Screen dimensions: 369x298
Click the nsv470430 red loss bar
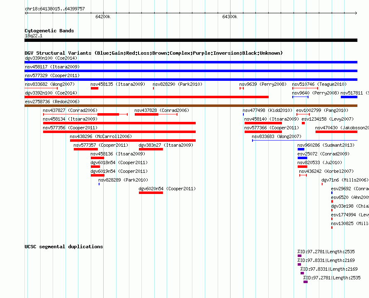pos(336,132)
